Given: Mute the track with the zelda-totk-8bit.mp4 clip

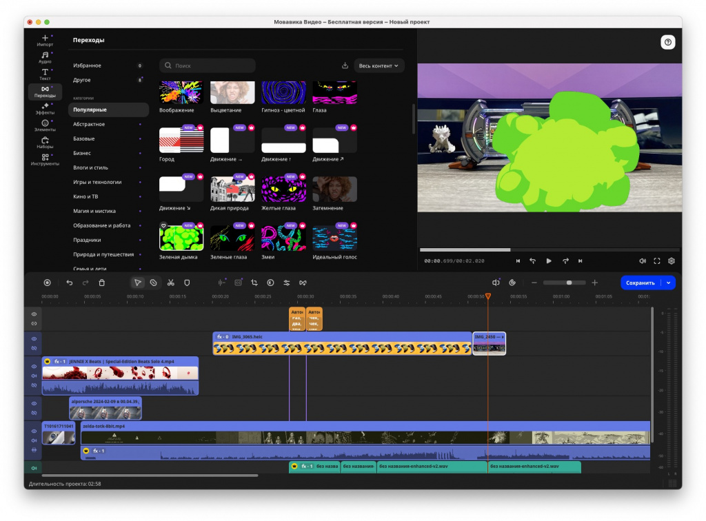Looking at the screenshot, I should click(x=33, y=441).
